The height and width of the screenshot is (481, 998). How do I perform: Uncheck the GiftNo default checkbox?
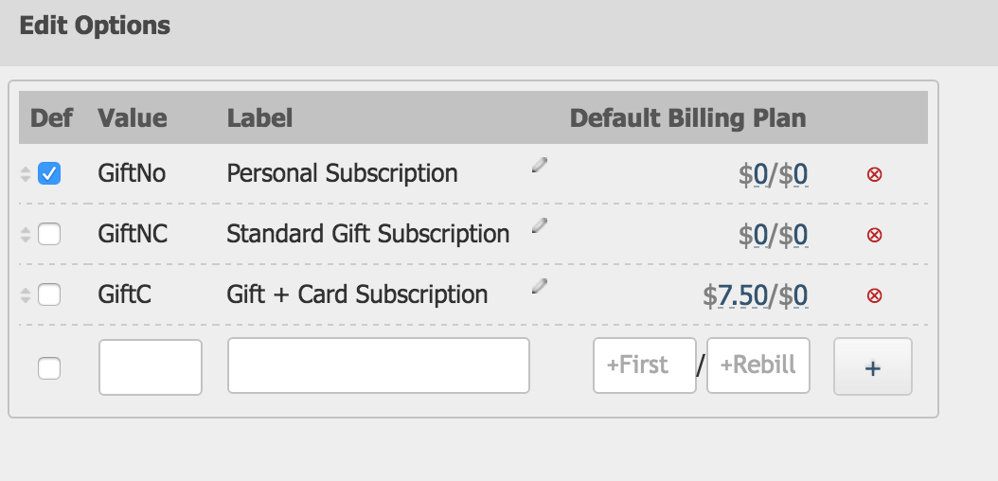pyautogui.click(x=49, y=174)
